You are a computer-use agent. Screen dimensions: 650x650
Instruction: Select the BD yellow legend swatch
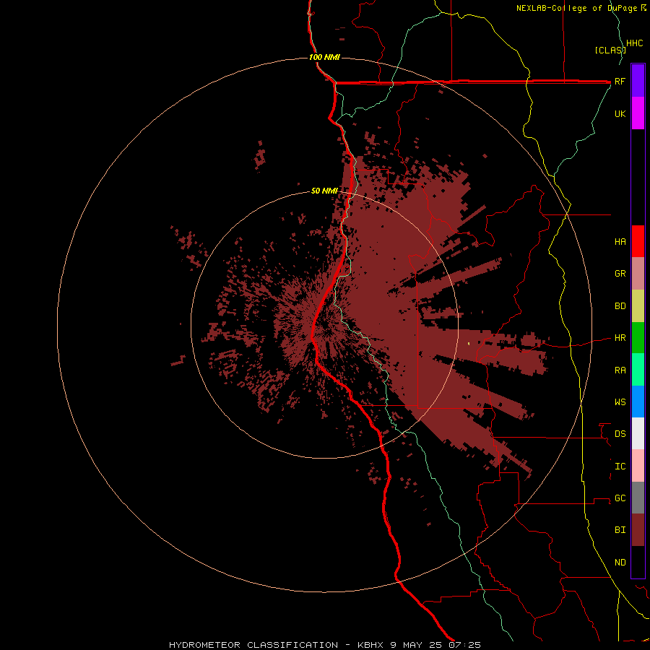638,305
